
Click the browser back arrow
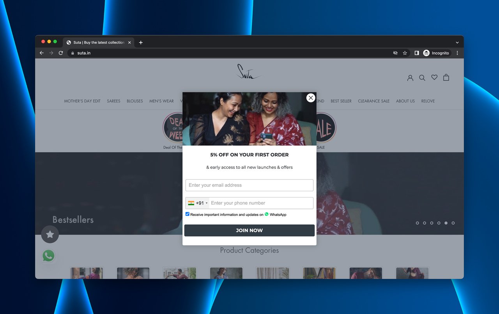click(x=42, y=53)
